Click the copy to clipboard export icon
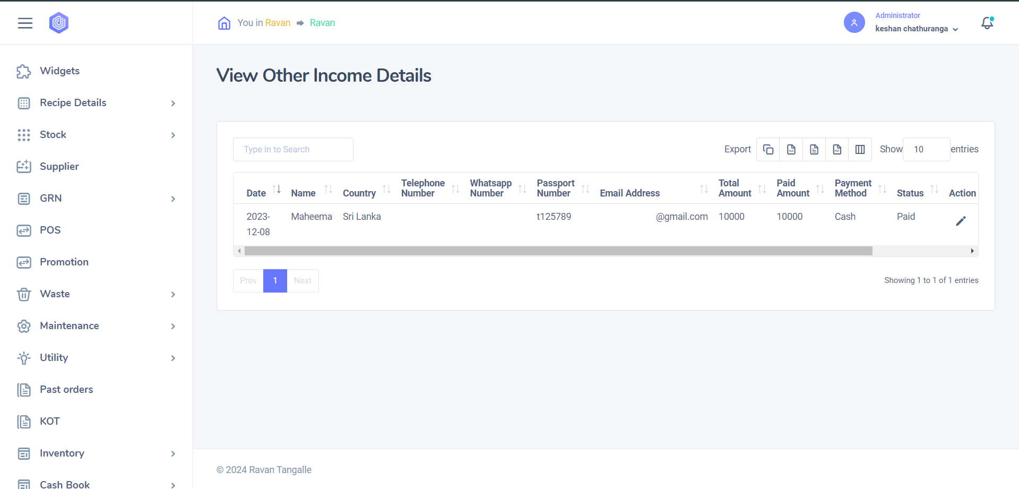The image size is (1019, 489). 768,149
